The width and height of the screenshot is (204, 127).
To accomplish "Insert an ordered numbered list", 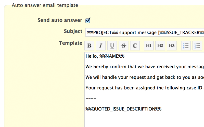I will click(x=197, y=46).
